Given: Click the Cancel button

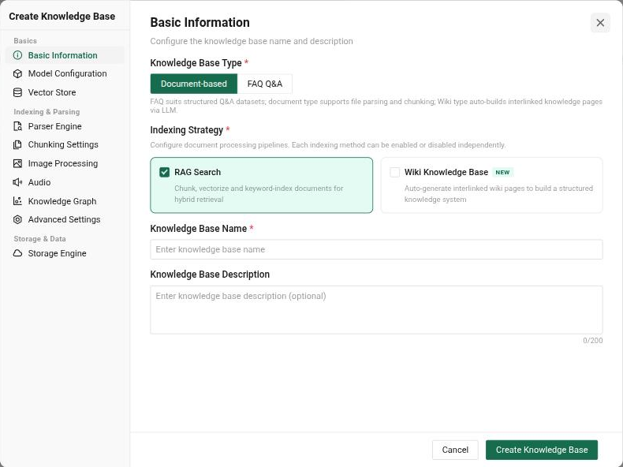Looking at the screenshot, I should [x=455, y=450].
